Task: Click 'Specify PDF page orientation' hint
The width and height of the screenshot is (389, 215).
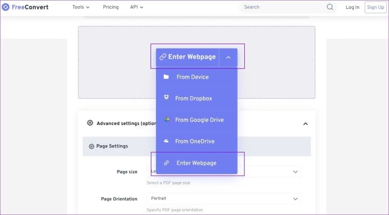Action: (x=174, y=210)
